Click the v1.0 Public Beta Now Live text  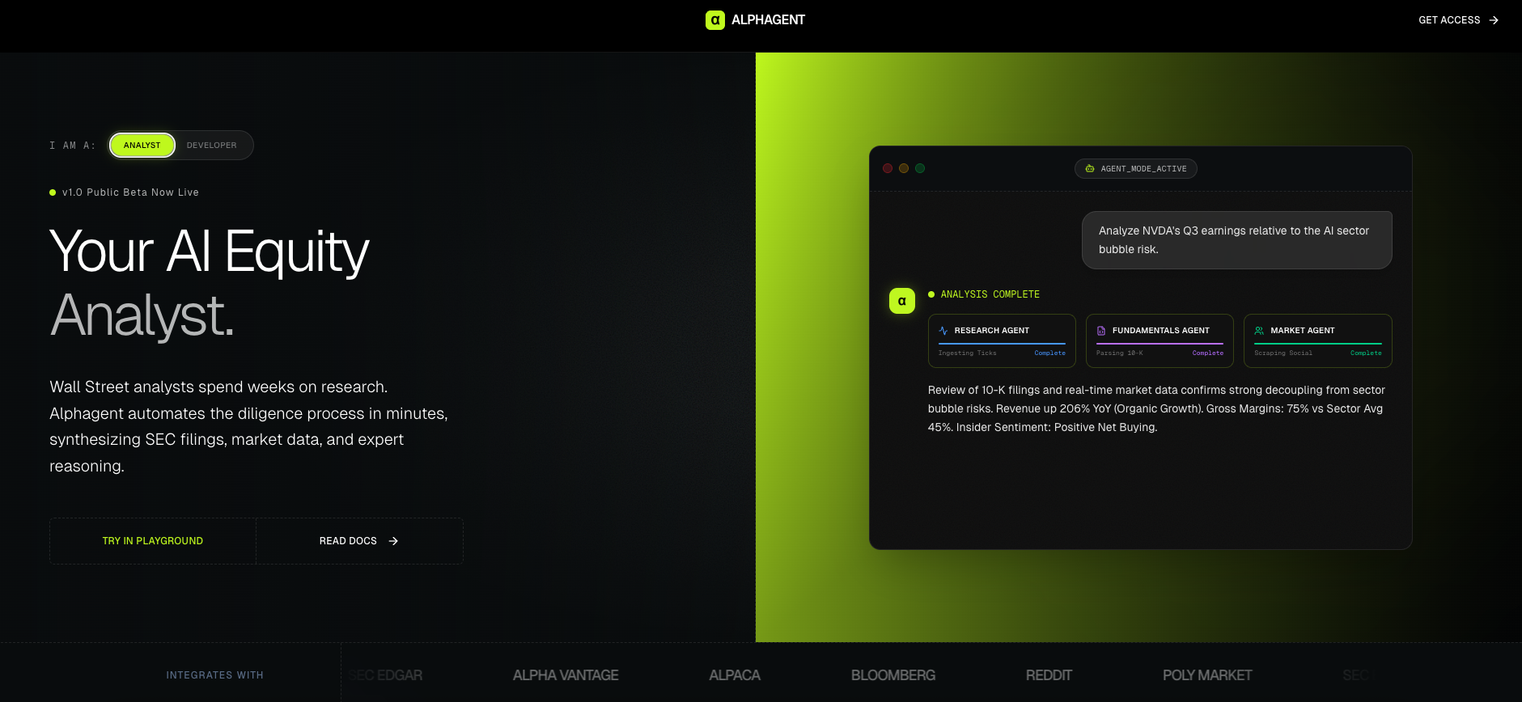click(x=130, y=192)
